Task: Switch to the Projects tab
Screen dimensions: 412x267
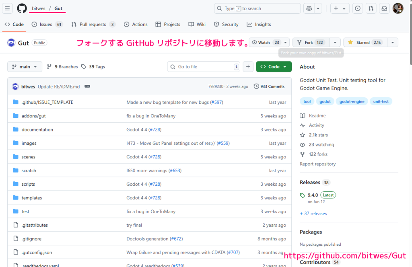Action: click(168, 25)
